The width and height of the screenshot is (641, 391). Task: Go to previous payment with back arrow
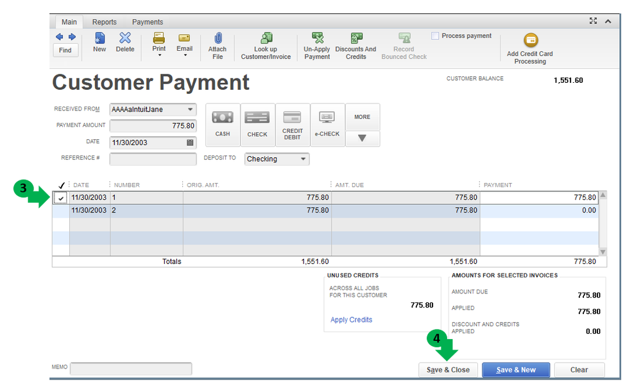[x=59, y=37]
